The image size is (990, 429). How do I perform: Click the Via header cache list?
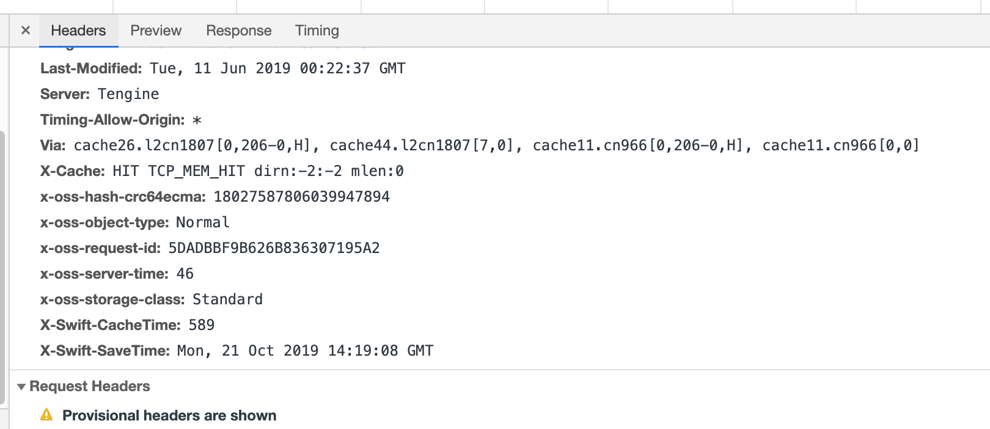pos(496,145)
